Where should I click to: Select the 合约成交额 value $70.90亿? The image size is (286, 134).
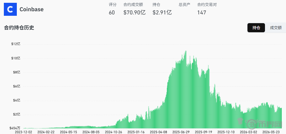135,13
